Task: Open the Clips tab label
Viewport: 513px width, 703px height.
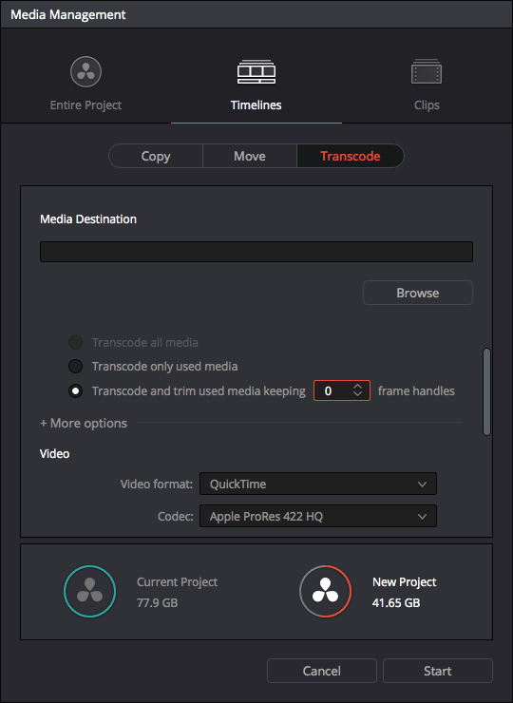Action: [427, 104]
